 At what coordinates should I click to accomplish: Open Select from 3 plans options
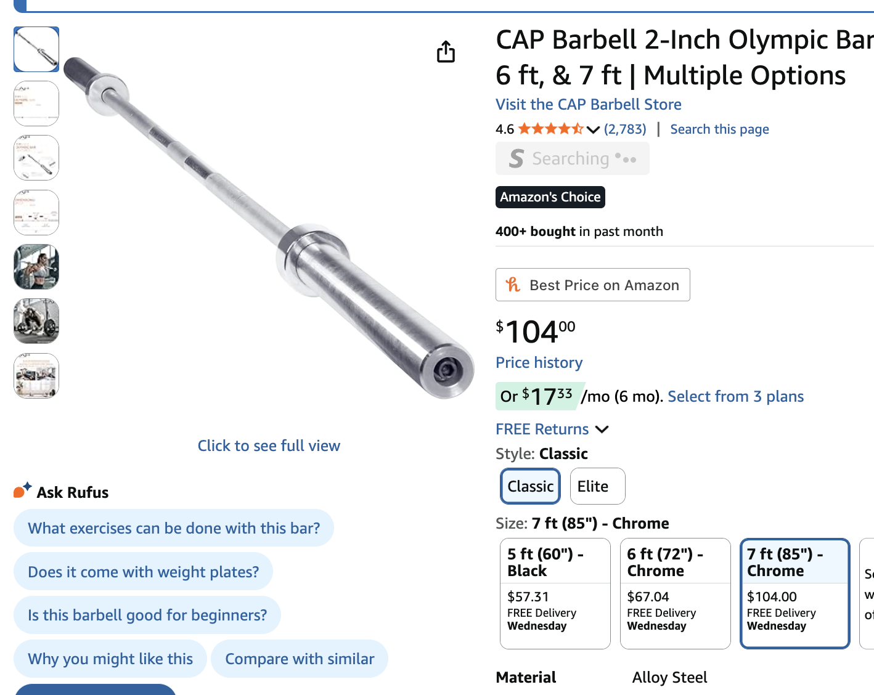click(735, 396)
